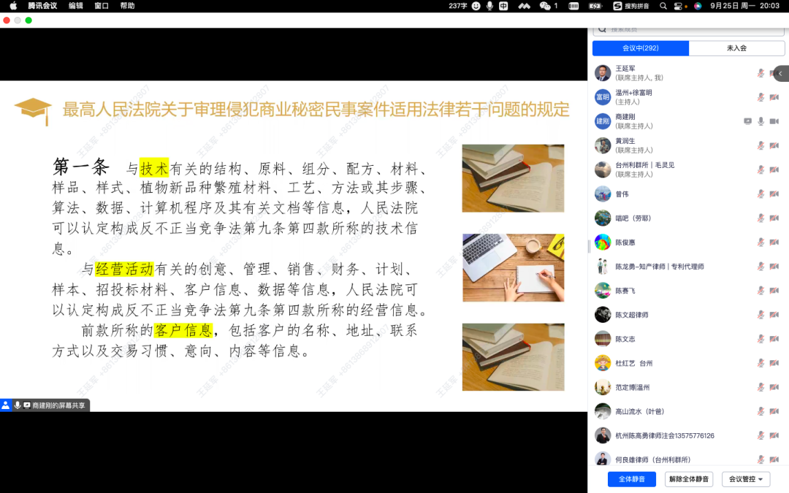Image resolution: width=789 pixels, height=493 pixels.
Task: Toggle 温州+徐富明's disabled camera
Action: pyautogui.click(x=773, y=97)
